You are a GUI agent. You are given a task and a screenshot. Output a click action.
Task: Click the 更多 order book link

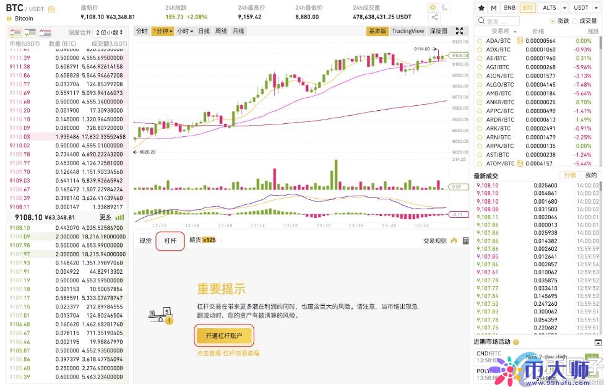pyautogui.click(x=105, y=217)
